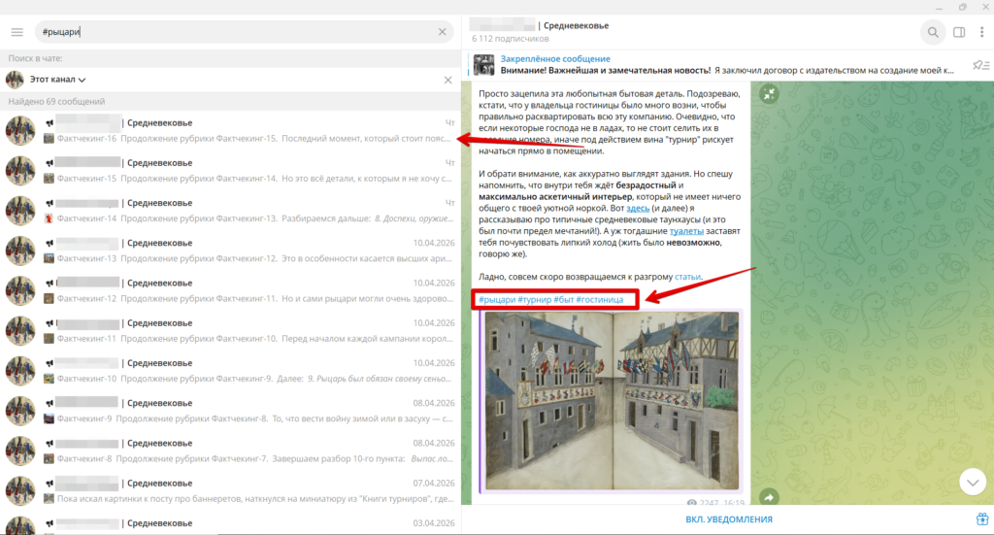Image resolution: width=994 pixels, height=535 pixels.
Task: Open search in chat magnifier icon
Action: pos(933,32)
